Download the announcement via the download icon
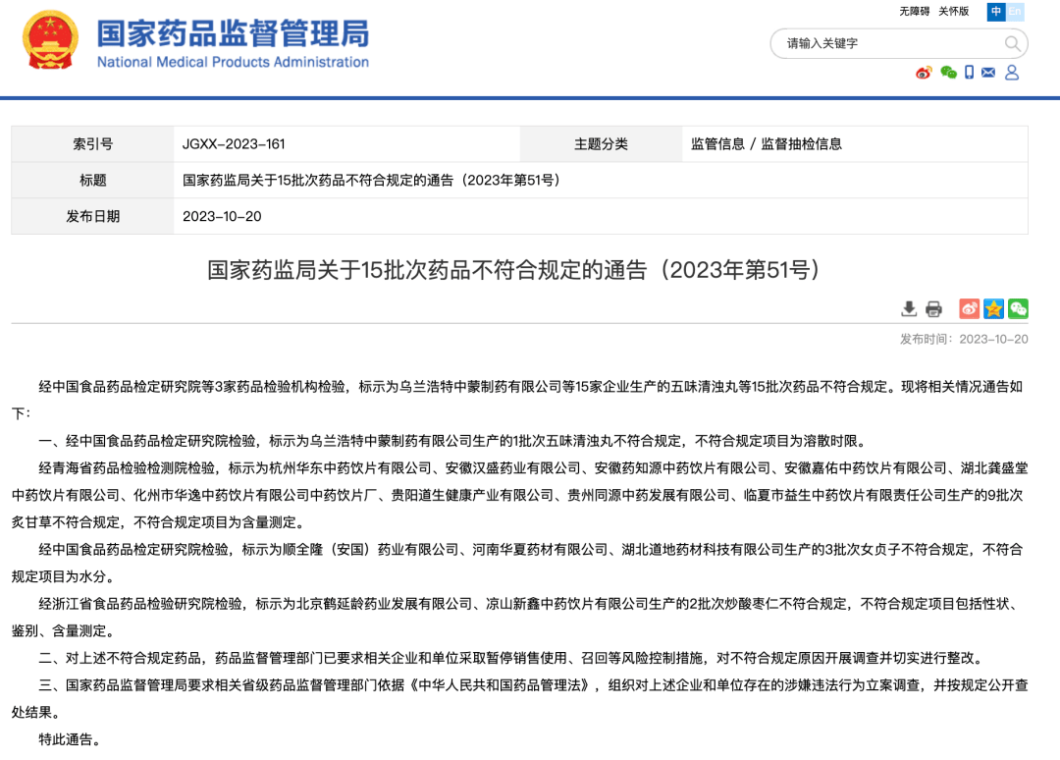Screen dimensions: 1060x760 click(909, 309)
